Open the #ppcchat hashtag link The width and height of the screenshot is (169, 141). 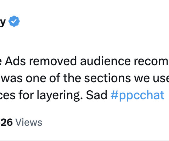(137, 95)
